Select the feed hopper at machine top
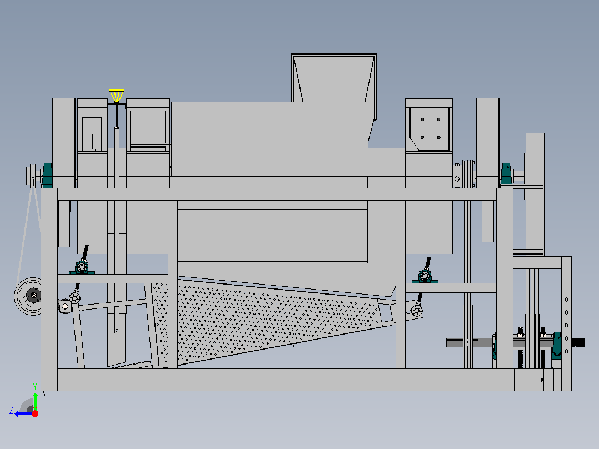The image size is (599, 449). 334,78
